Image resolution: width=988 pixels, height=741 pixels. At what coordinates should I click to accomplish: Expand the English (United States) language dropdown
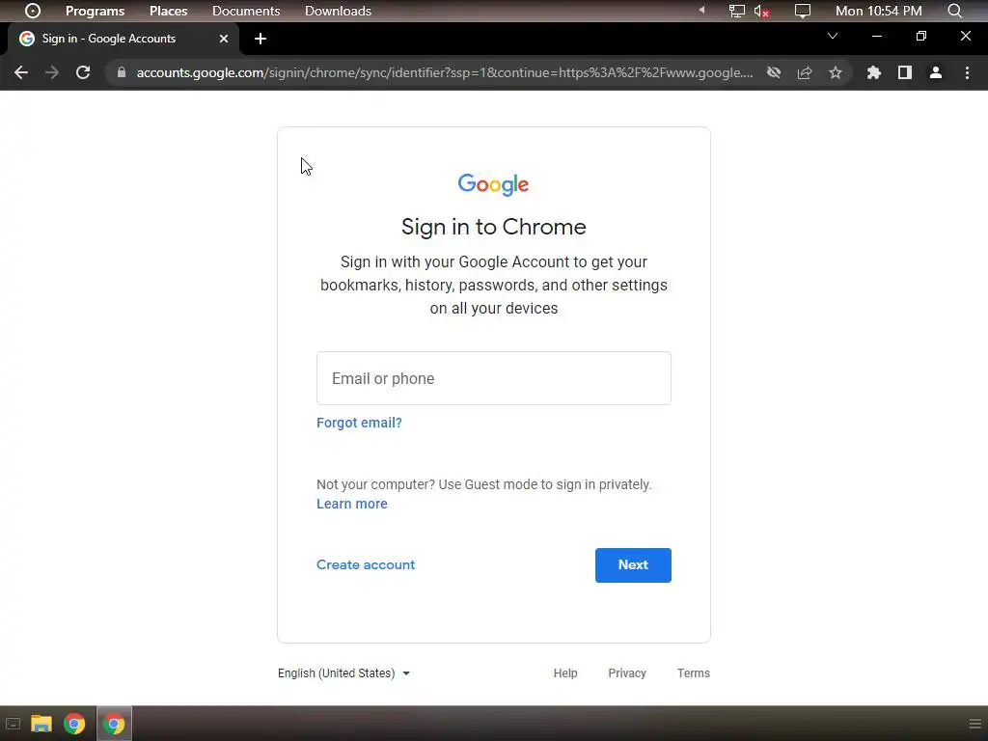point(344,672)
